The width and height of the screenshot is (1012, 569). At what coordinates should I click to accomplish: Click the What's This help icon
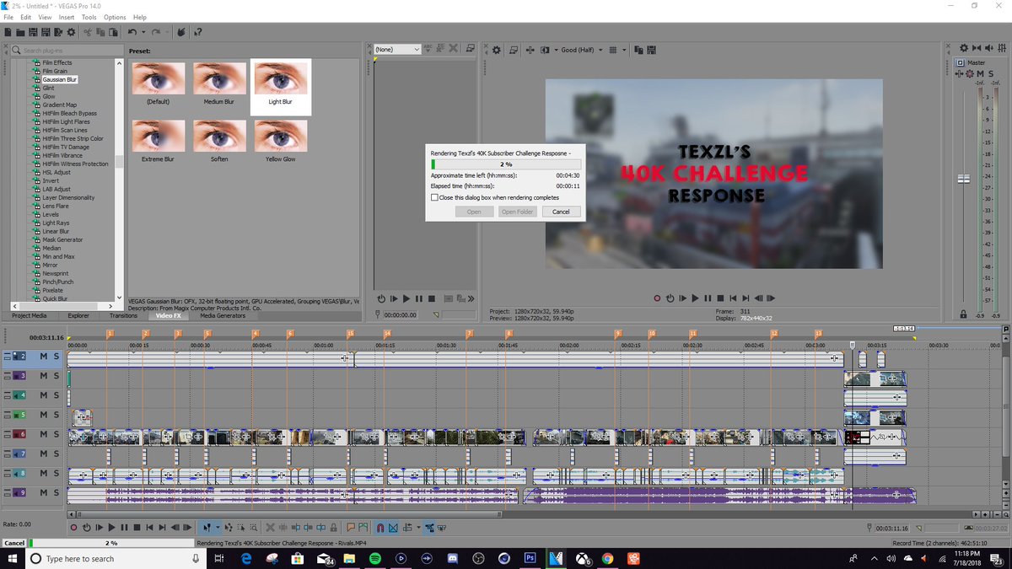click(x=198, y=32)
